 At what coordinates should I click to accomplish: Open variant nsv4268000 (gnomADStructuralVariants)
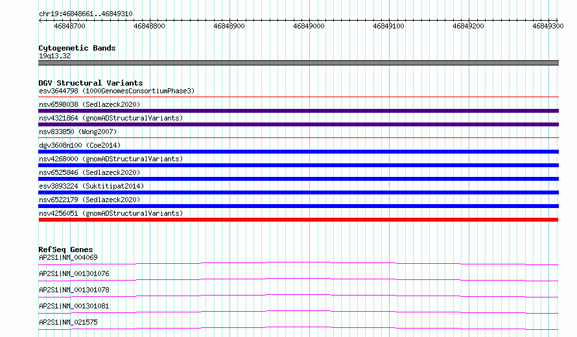[x=111, y=159]
